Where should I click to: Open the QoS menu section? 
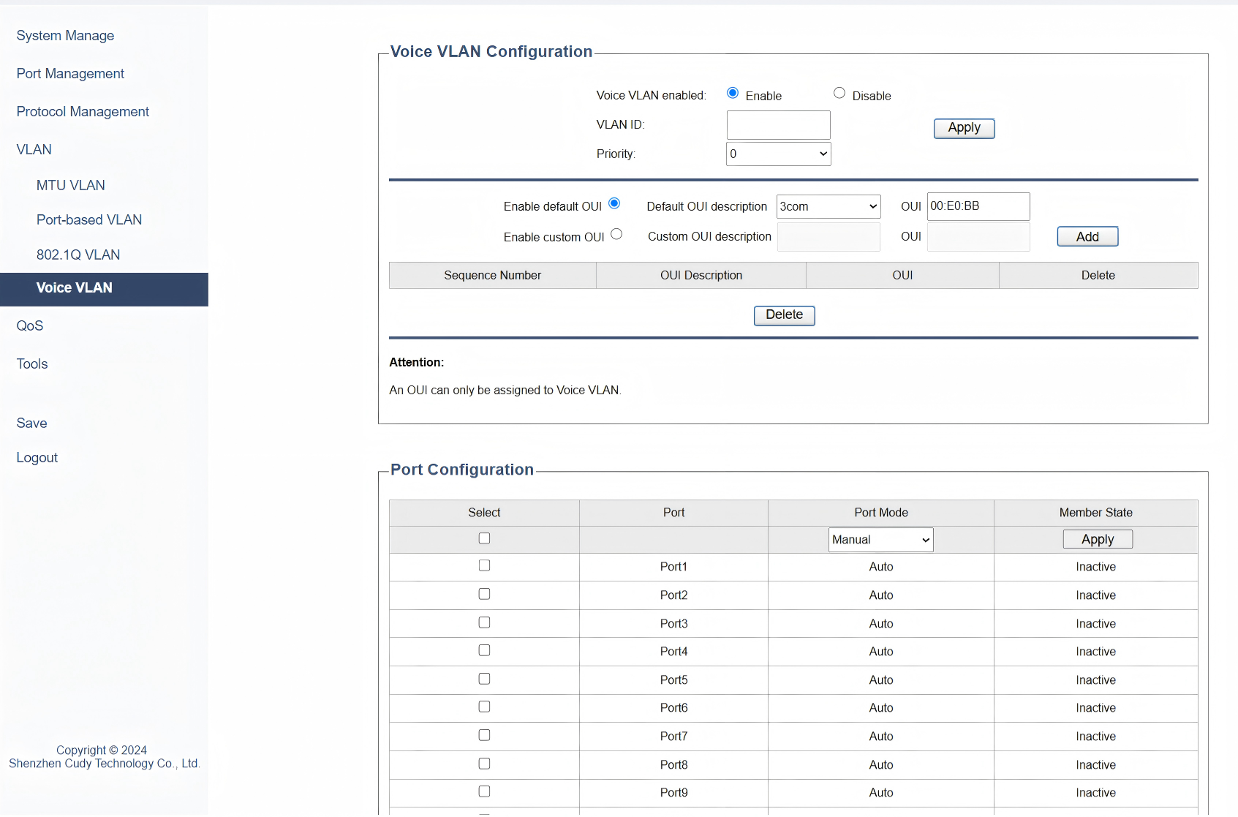tap(30, 325)
